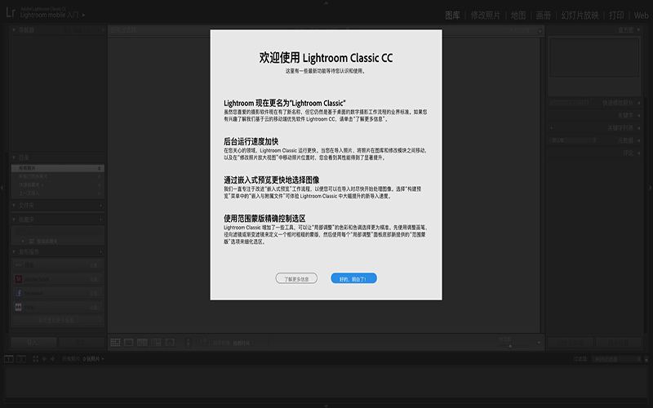Click the 导入 (Import) button
Viewport: 653px width, 408px height.
coord(33,343)
